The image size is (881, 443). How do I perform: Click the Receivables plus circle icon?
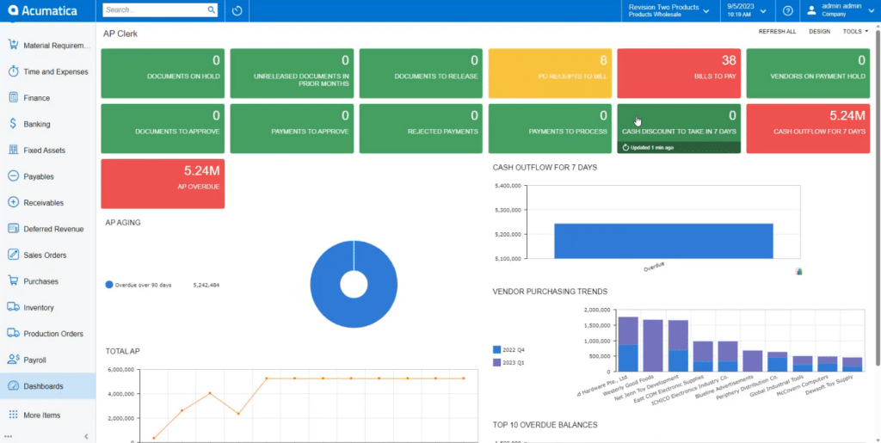[x=14, y=203]
